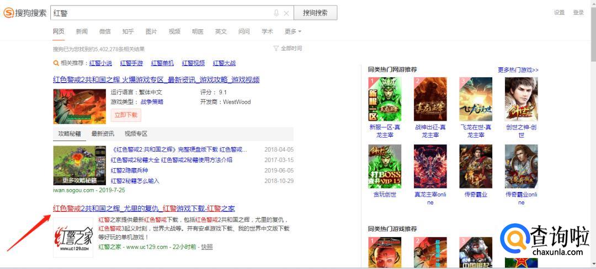596x269 pixels.
Task: Switch to 问问 tab
Action: point(244,31)
